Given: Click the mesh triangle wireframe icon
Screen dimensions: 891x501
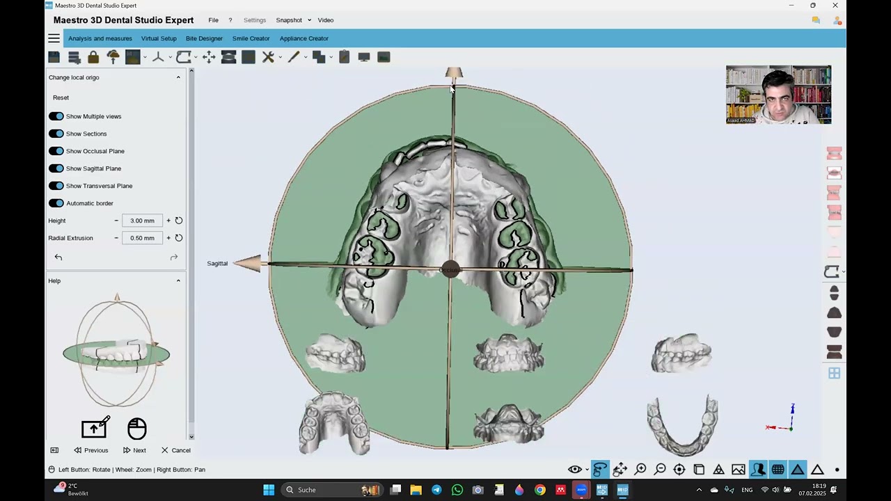Looking at the screenshot, I should coord(718,470).
